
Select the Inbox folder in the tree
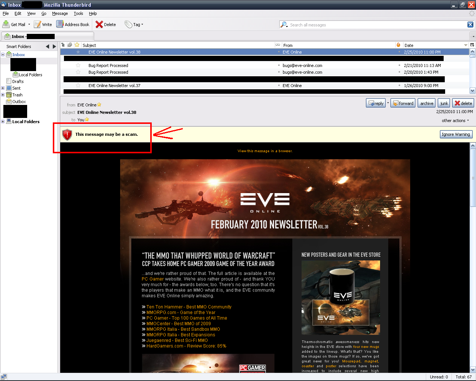[x=19, y=55]
